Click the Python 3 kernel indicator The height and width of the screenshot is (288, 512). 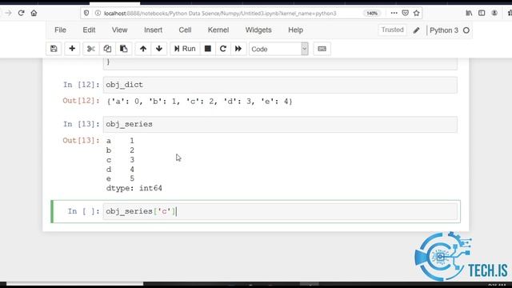pos(444,30)
